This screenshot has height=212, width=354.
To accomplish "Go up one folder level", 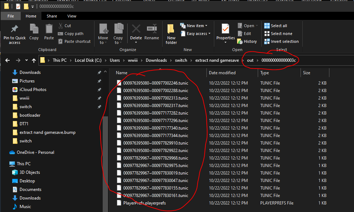I will point(34,60).
